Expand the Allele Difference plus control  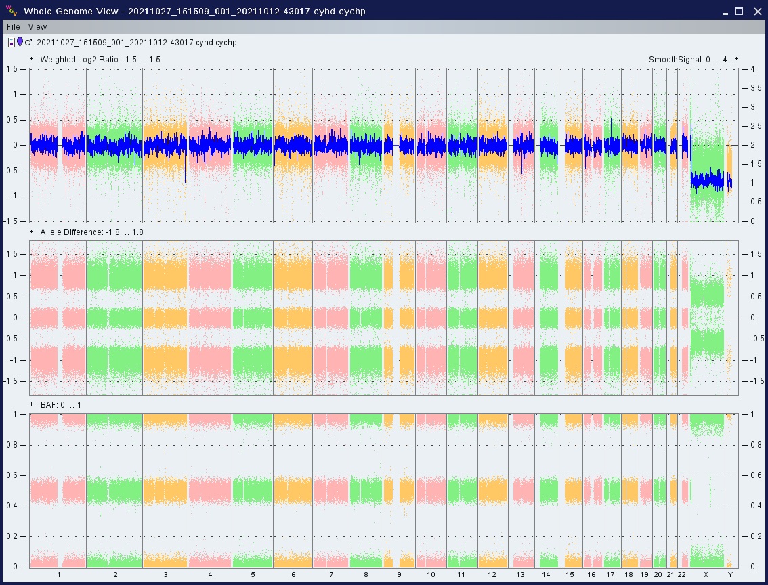pos(31,232)
